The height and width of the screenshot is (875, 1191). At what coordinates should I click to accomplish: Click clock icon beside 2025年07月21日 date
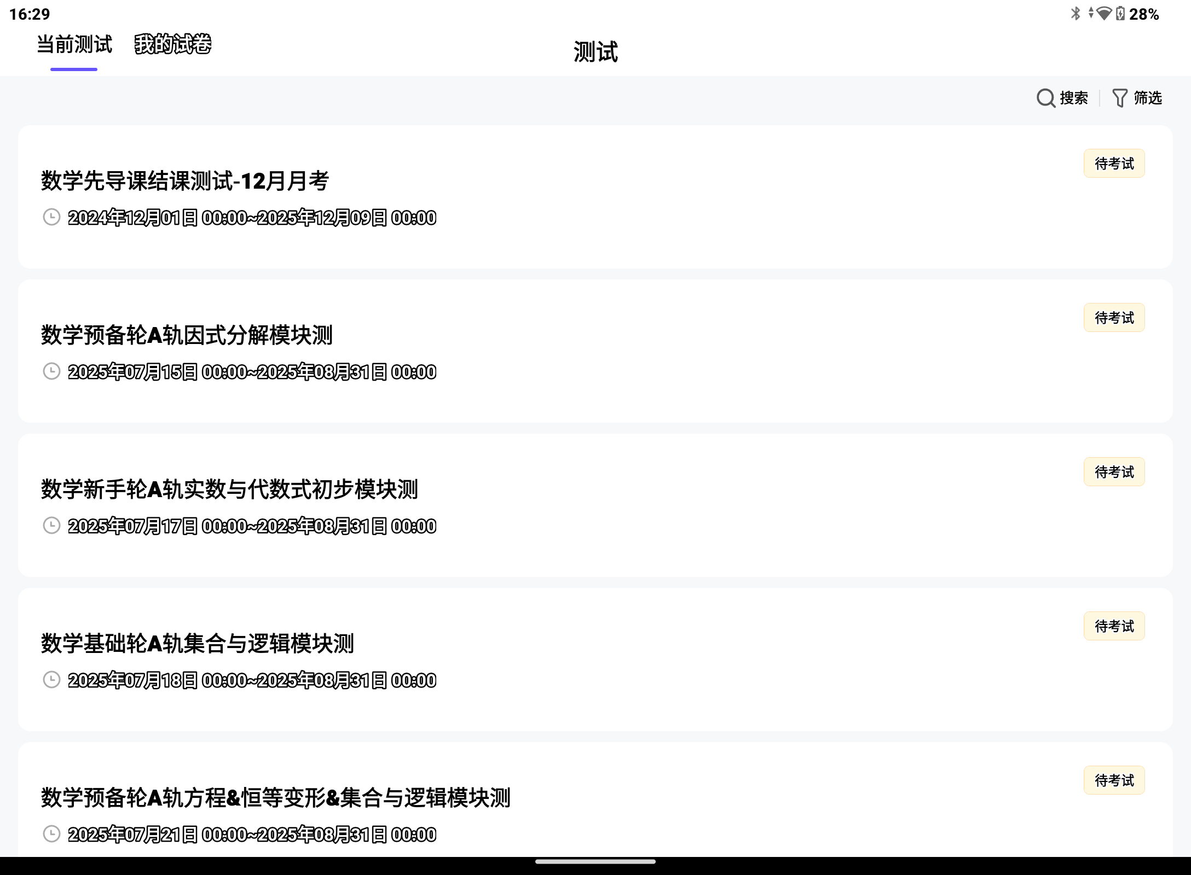51,834
